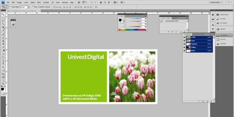This screenshot has height=117, width=234.
Task: Switch to the Paths tab
Action: [x=195, y=34]
